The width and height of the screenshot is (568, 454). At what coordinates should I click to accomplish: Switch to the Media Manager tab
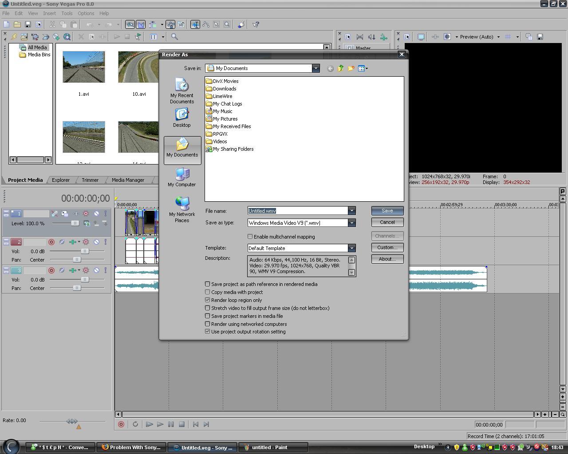[128, 180]
